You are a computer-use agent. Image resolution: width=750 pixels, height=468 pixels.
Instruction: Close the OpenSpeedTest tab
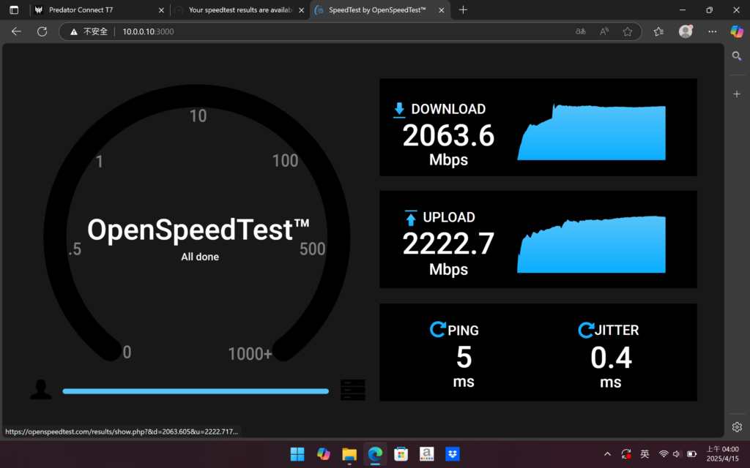click(441, 10)
